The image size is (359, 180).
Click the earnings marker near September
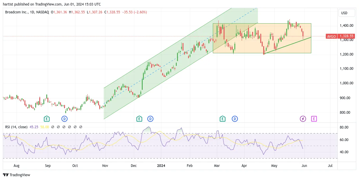(x=47, y=119)
